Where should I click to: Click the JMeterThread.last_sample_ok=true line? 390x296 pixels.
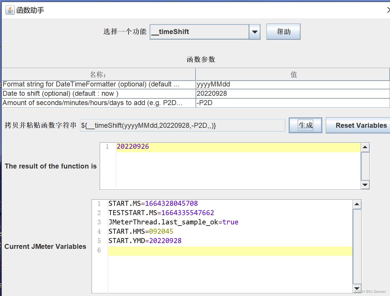click(173, 222)
